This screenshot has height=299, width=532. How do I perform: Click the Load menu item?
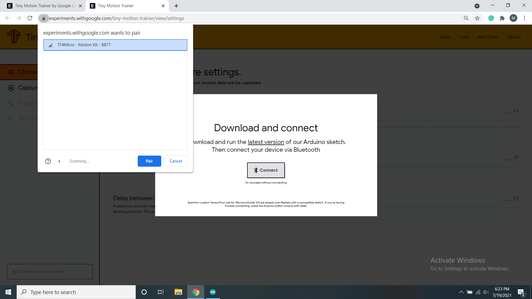pyautogui.click(x=464, y=37)
